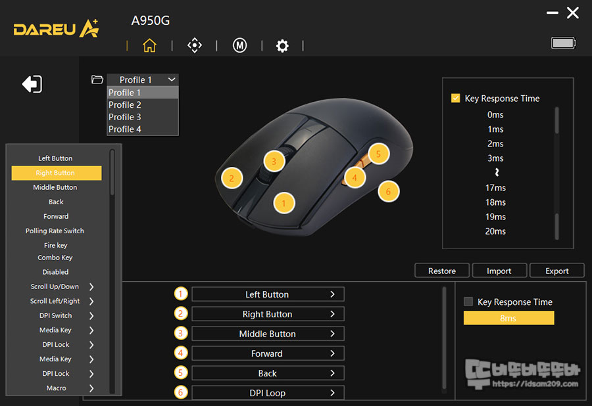Select Middle Button in function list
This screenshot has height=406, width=592.
[55, 187]
